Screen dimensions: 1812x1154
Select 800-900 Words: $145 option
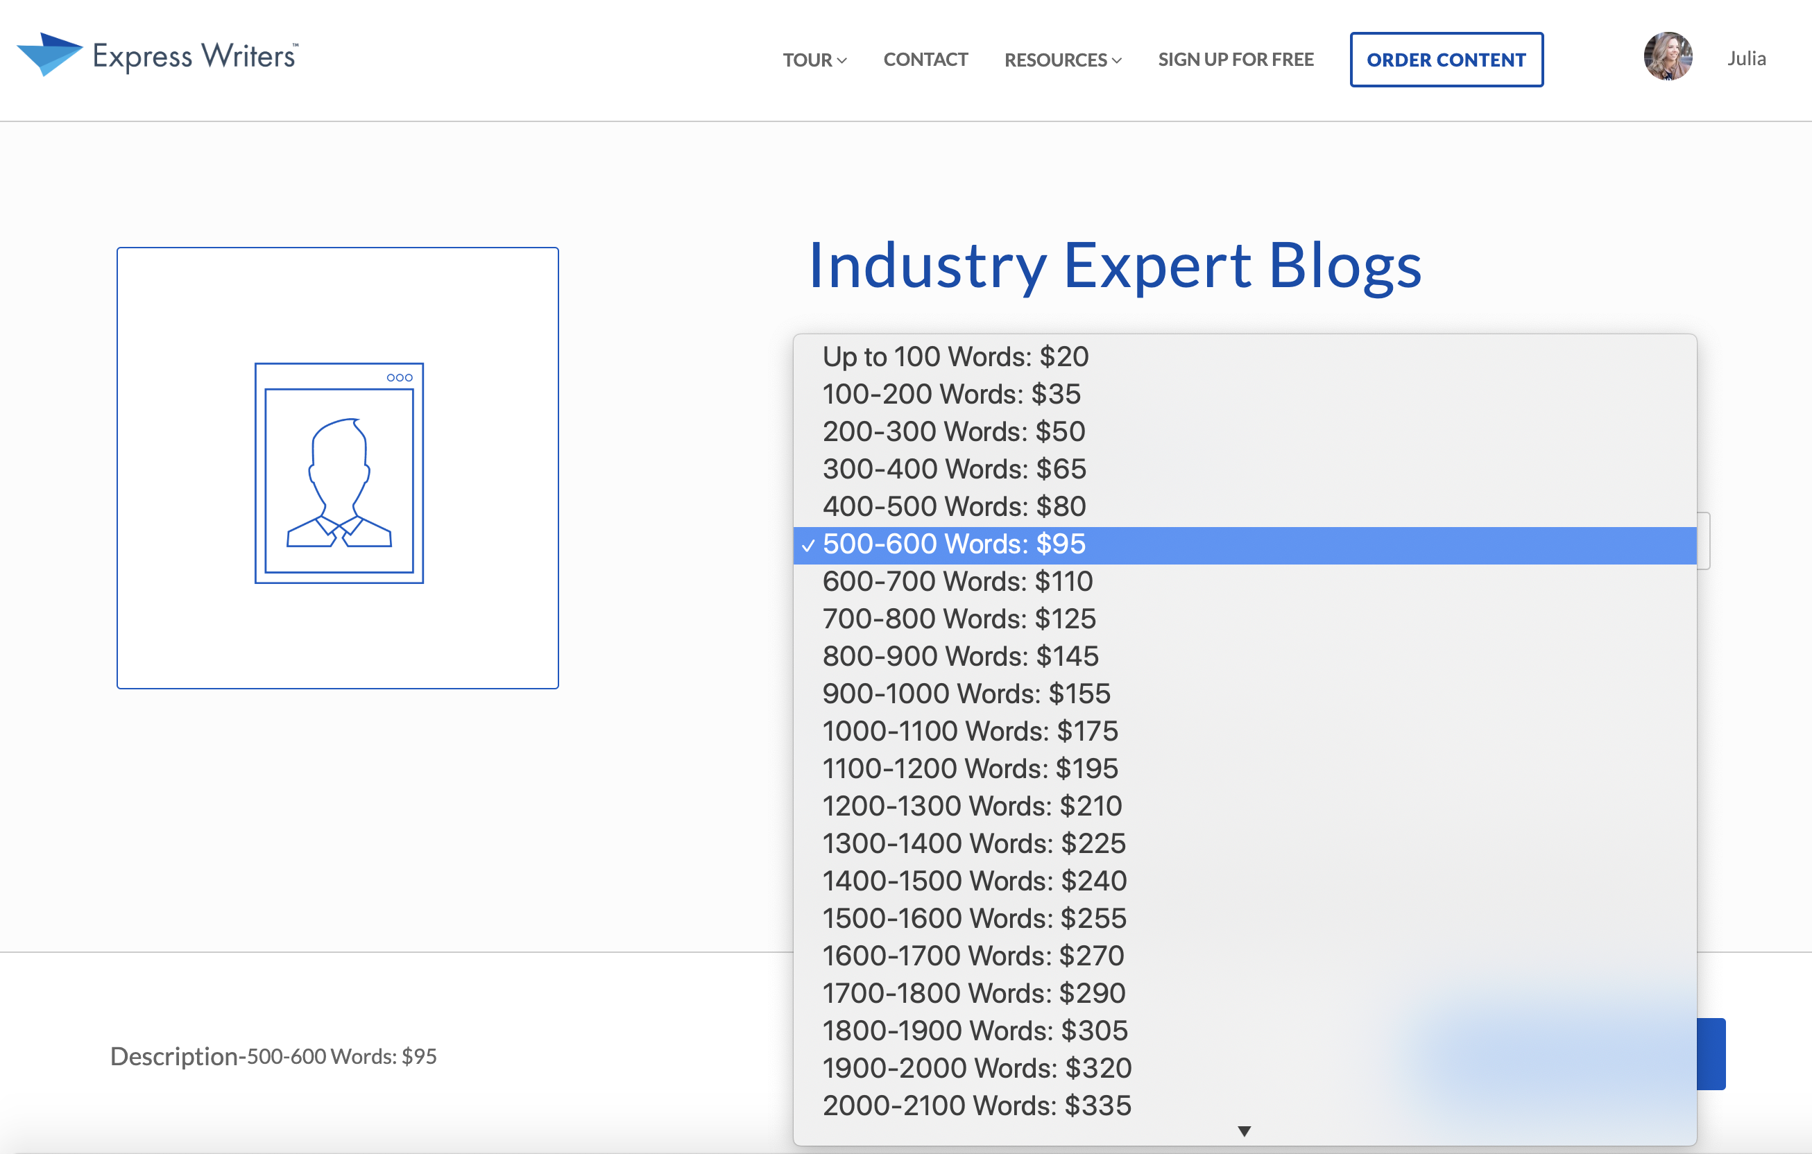coord(1245,657)
